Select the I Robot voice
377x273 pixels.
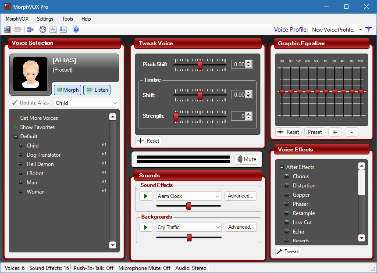[35, 173]
